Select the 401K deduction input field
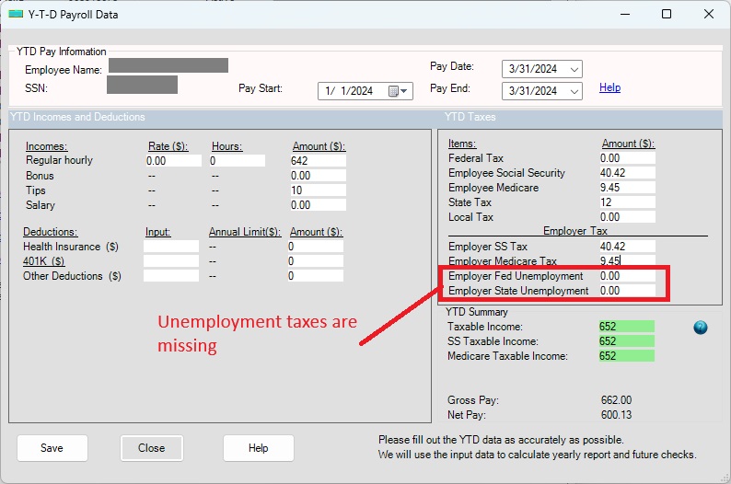 point(170,261)
